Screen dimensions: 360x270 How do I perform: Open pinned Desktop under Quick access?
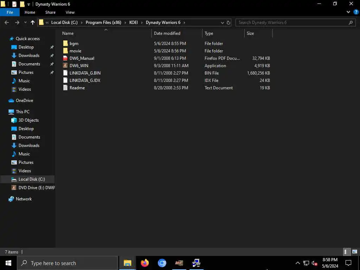coord(26,47)
